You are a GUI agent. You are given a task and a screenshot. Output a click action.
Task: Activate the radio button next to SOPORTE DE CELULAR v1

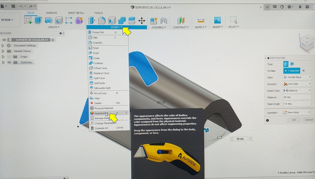[53, 40]
